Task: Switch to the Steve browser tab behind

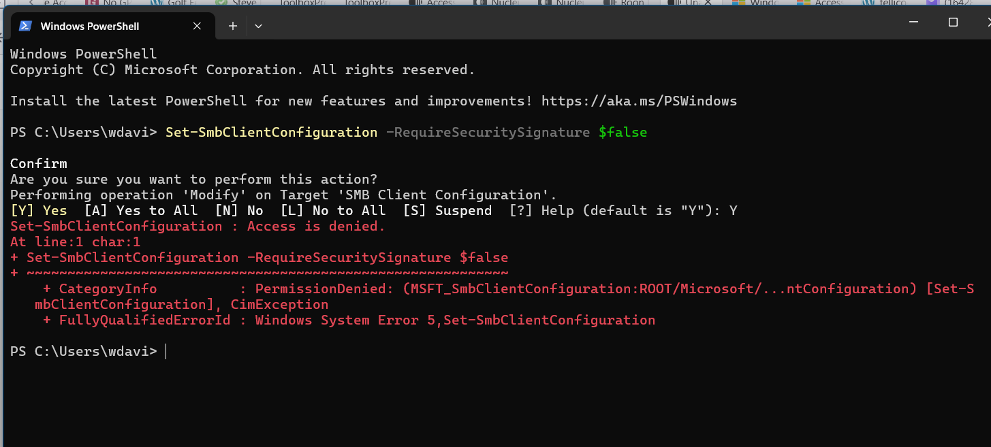Action: [x=240, y=3]
